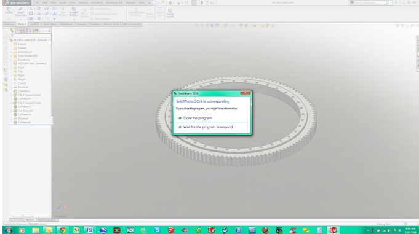Open Google Chrome from the taskbar
Viewport: 419px width, 234px height.
63,230
